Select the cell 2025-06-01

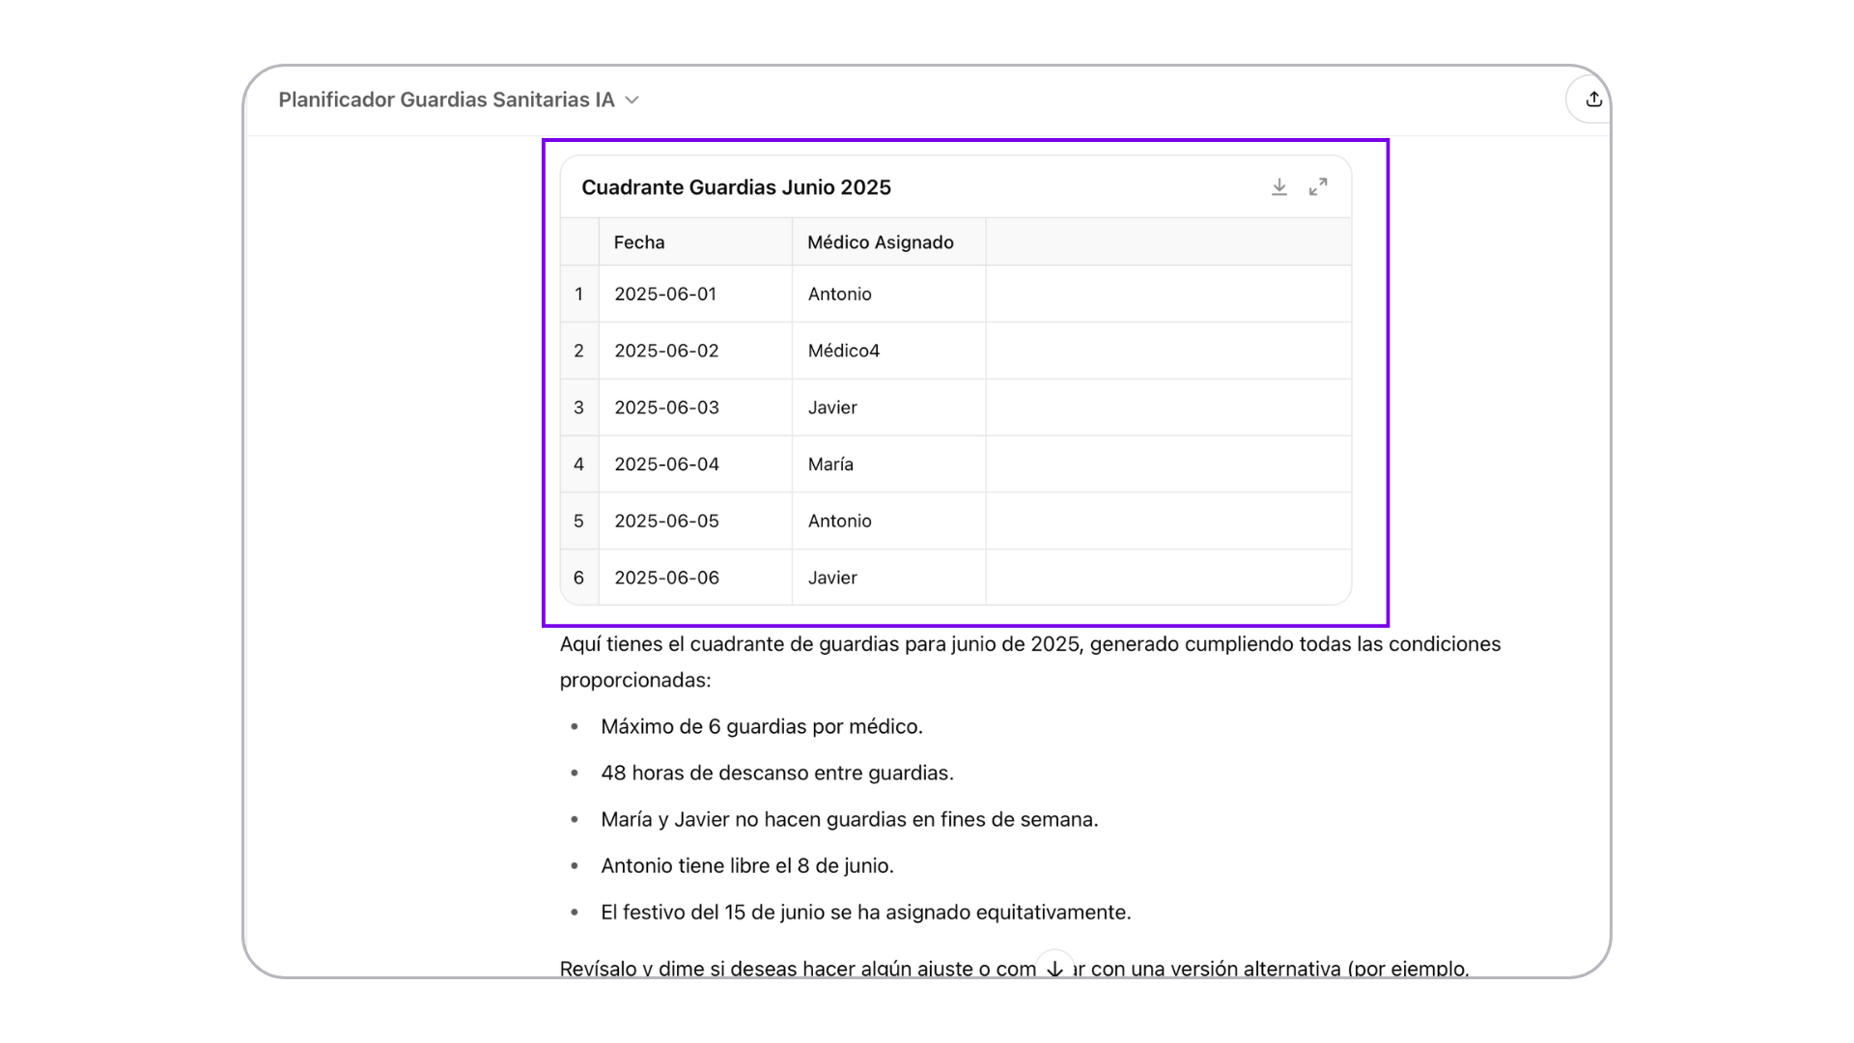click(695, 294)
